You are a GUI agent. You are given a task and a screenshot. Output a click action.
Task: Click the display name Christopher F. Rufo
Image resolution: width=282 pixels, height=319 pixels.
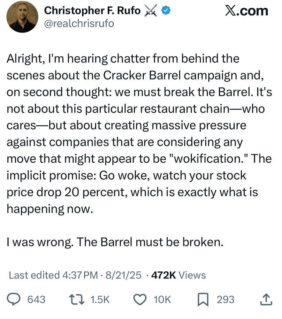click(92, 11)
